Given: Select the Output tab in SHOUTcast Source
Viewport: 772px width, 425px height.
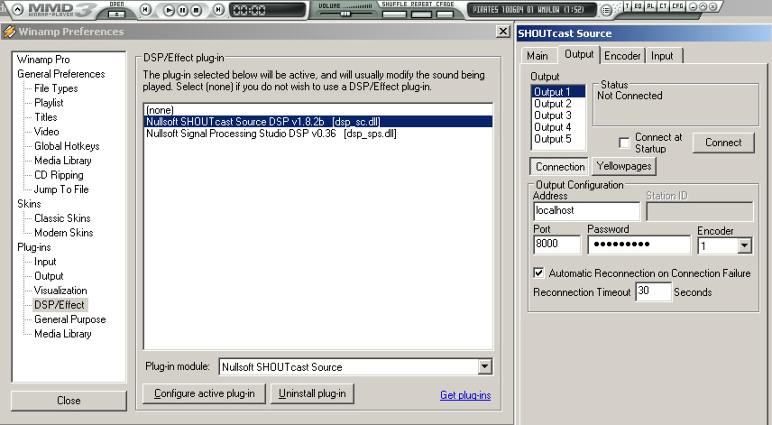Looking at the screenshot, I should coord(579,54).
